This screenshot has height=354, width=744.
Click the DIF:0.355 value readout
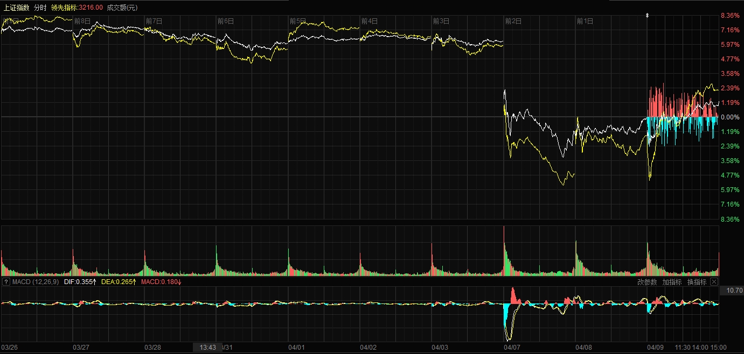(80, 282)
